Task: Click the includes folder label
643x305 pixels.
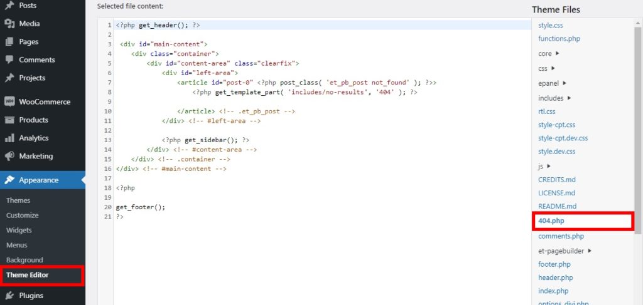Action: [x=551, y=98]
